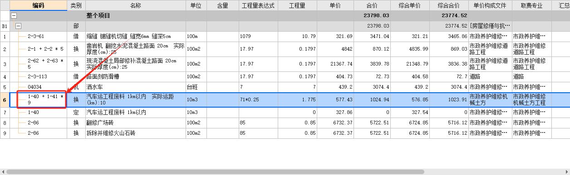Image resolution: width=570 pixels, height=175 pixels.
Task: Click the 定 category cell
Action: click(x=76, y=112)
